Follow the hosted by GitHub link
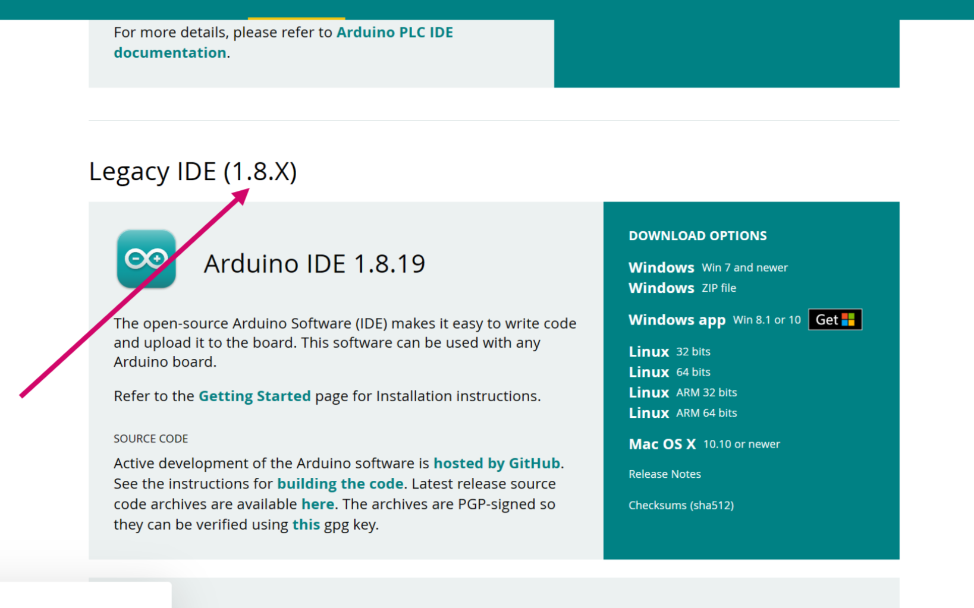This screenshot has height=608, width=974. (x=497, y=463)
